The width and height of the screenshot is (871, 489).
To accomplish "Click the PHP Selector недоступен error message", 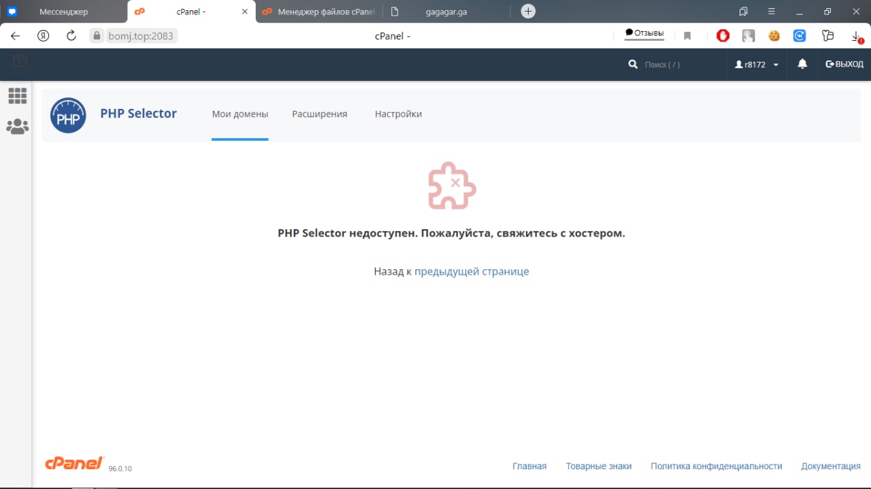I will pos(451,233).
